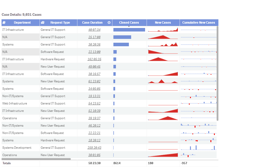Open case duration link 46 20:12
259x167 pixels.
pyautogui.click(x=94, y=126)
